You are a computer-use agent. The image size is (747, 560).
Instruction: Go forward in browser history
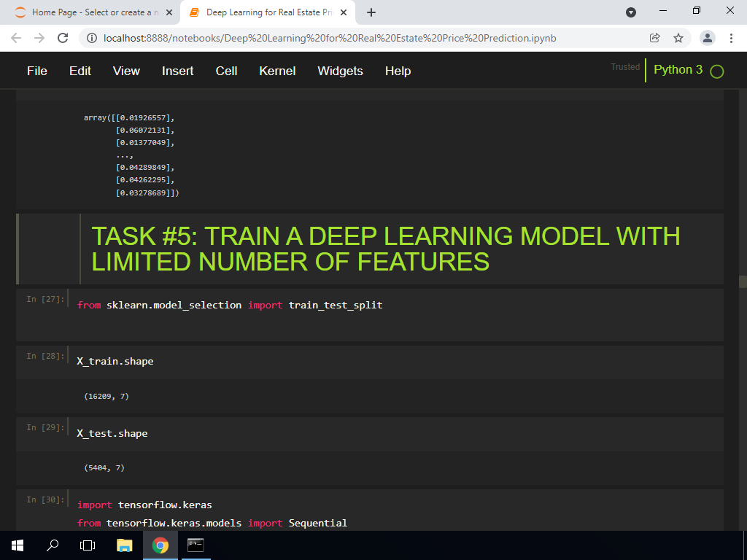(39, 38)
